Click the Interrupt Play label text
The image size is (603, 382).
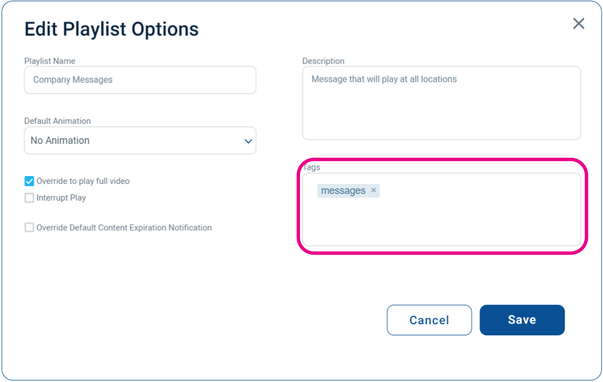pos(61,198)
